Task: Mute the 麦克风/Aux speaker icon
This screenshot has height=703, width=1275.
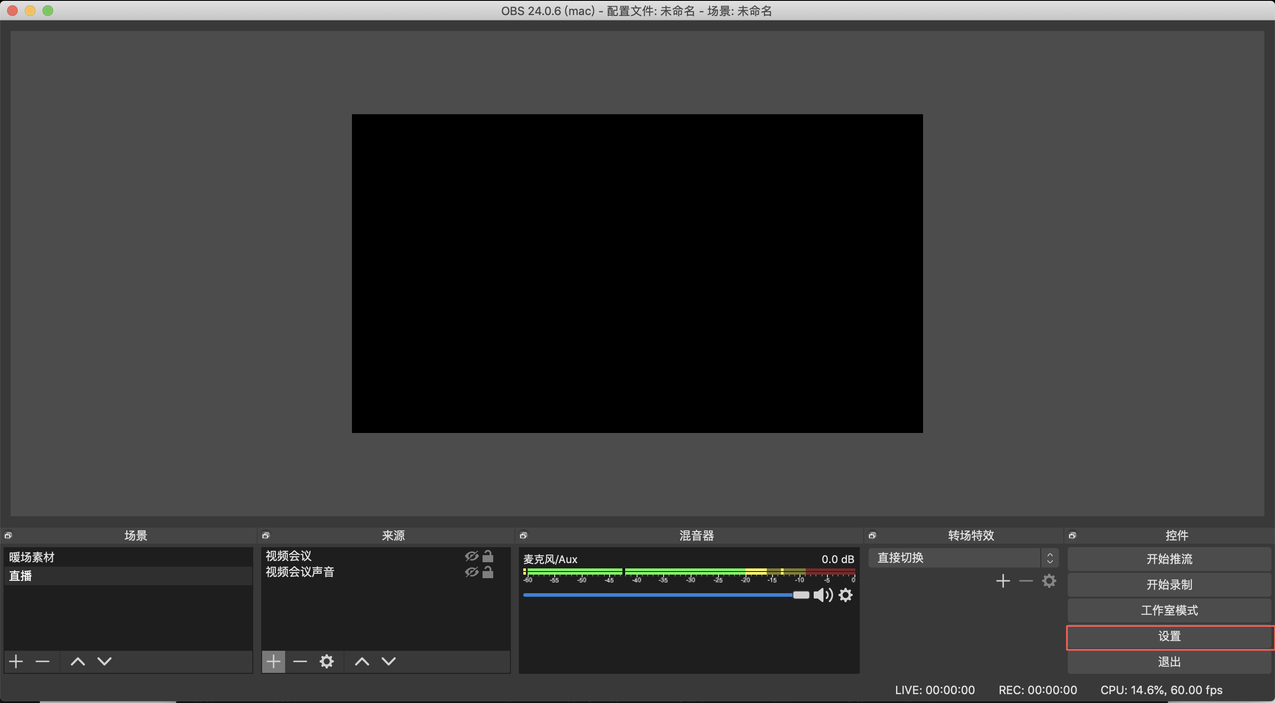Action: (x=823, y=595)
